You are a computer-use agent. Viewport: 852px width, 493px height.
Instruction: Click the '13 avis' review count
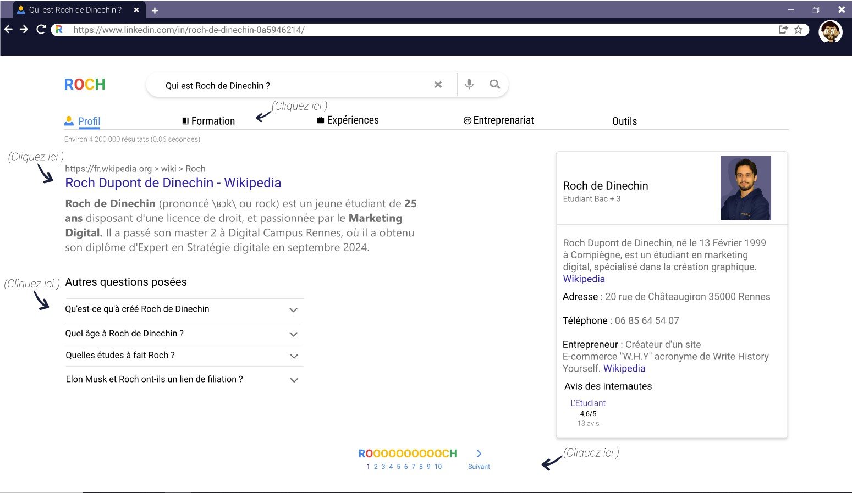(588, 424)
